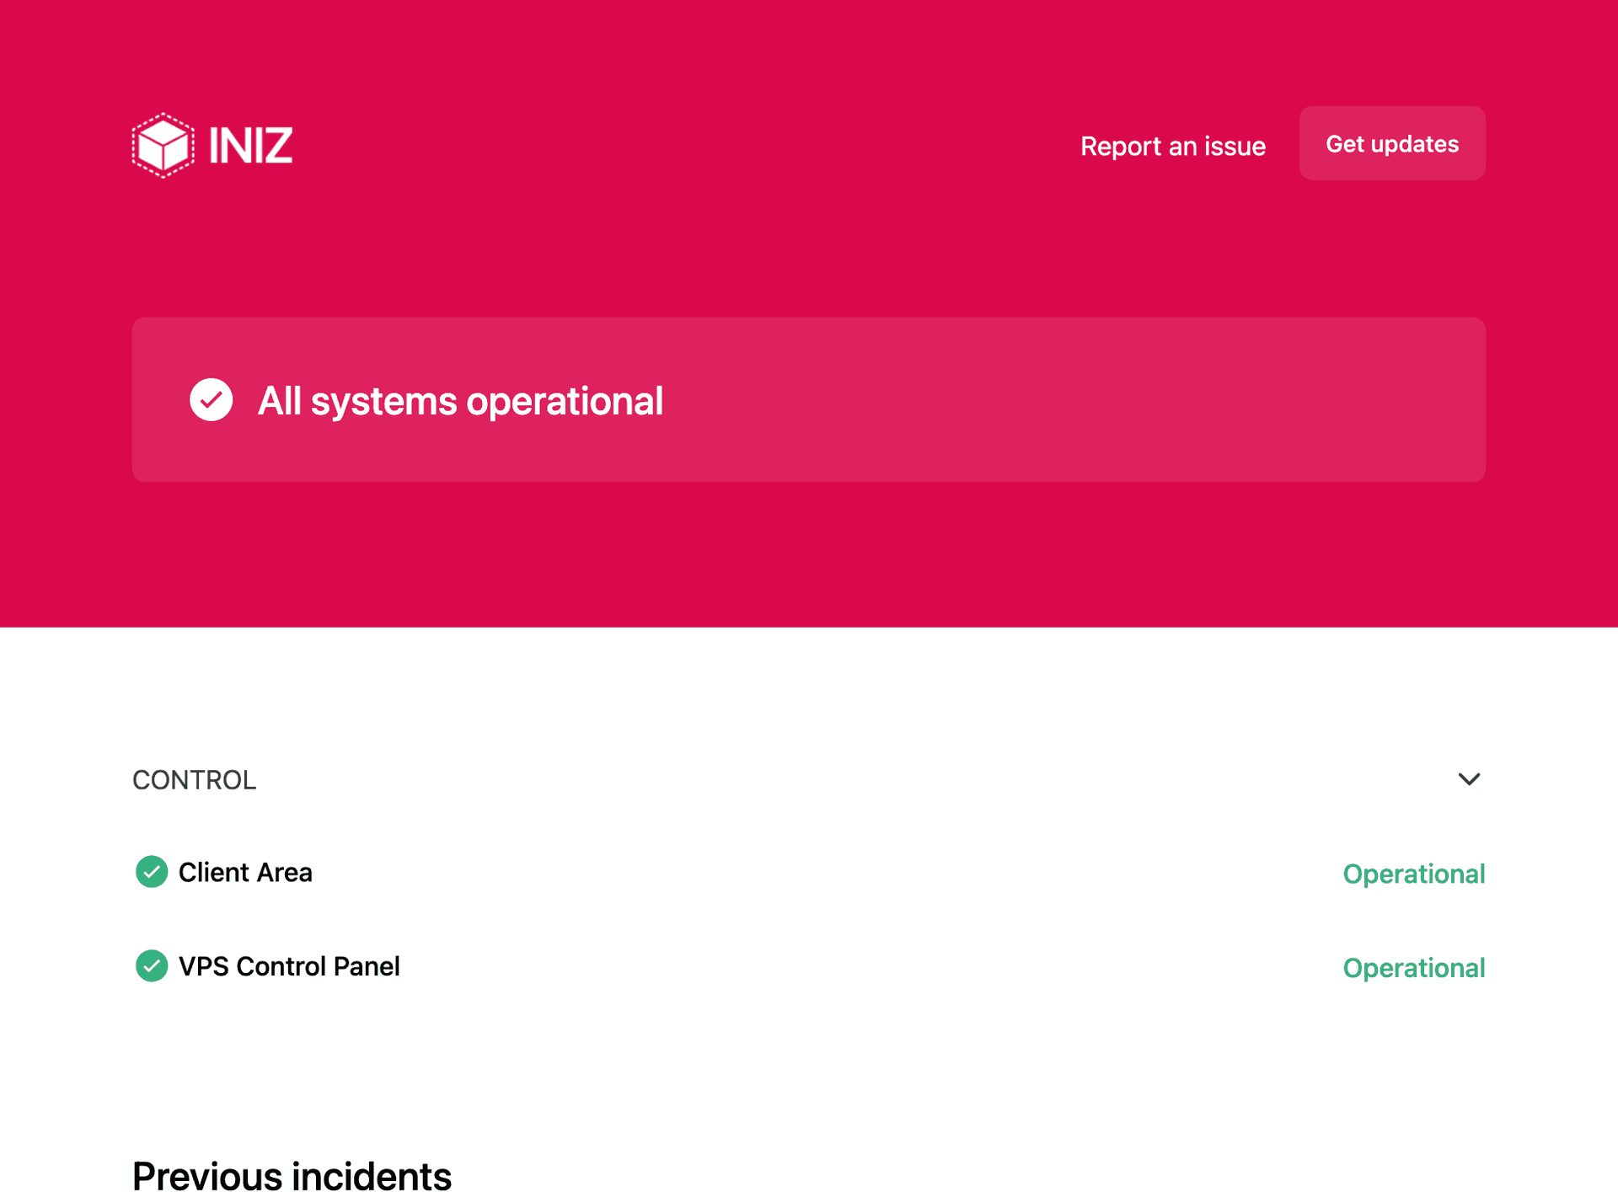Click the white checkmark beside All systems operational

click(211, 399)
